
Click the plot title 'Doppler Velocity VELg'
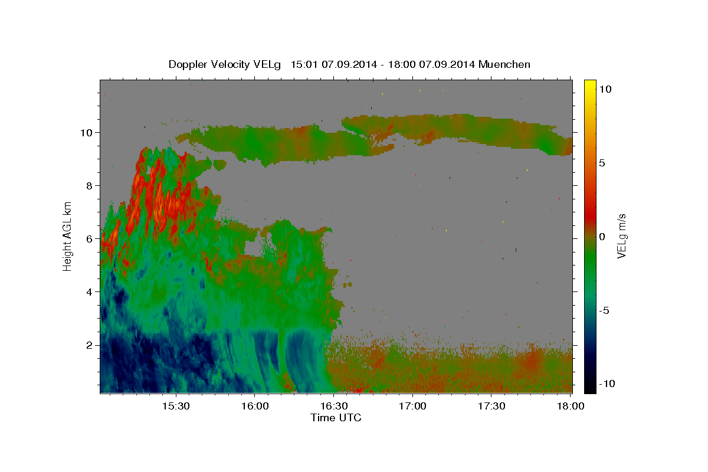pyautogui.click(x=225, y=64)
